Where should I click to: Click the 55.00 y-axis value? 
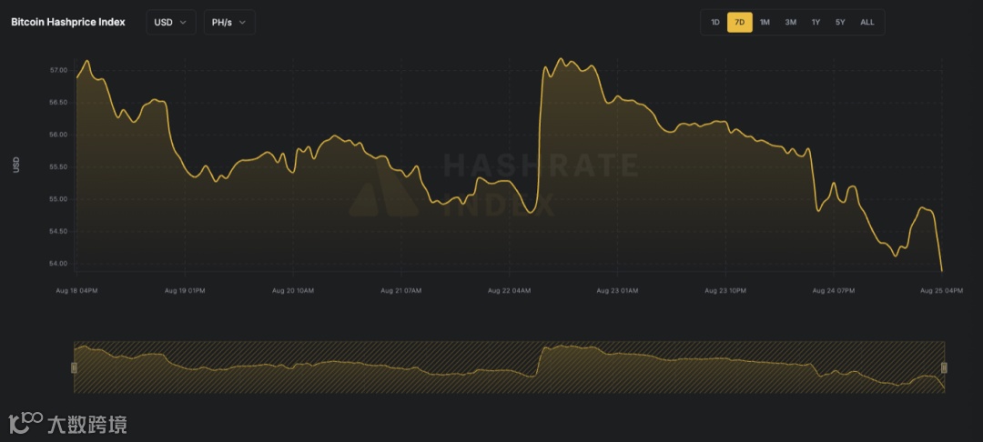pyautogui.click(x=59, y=199)
